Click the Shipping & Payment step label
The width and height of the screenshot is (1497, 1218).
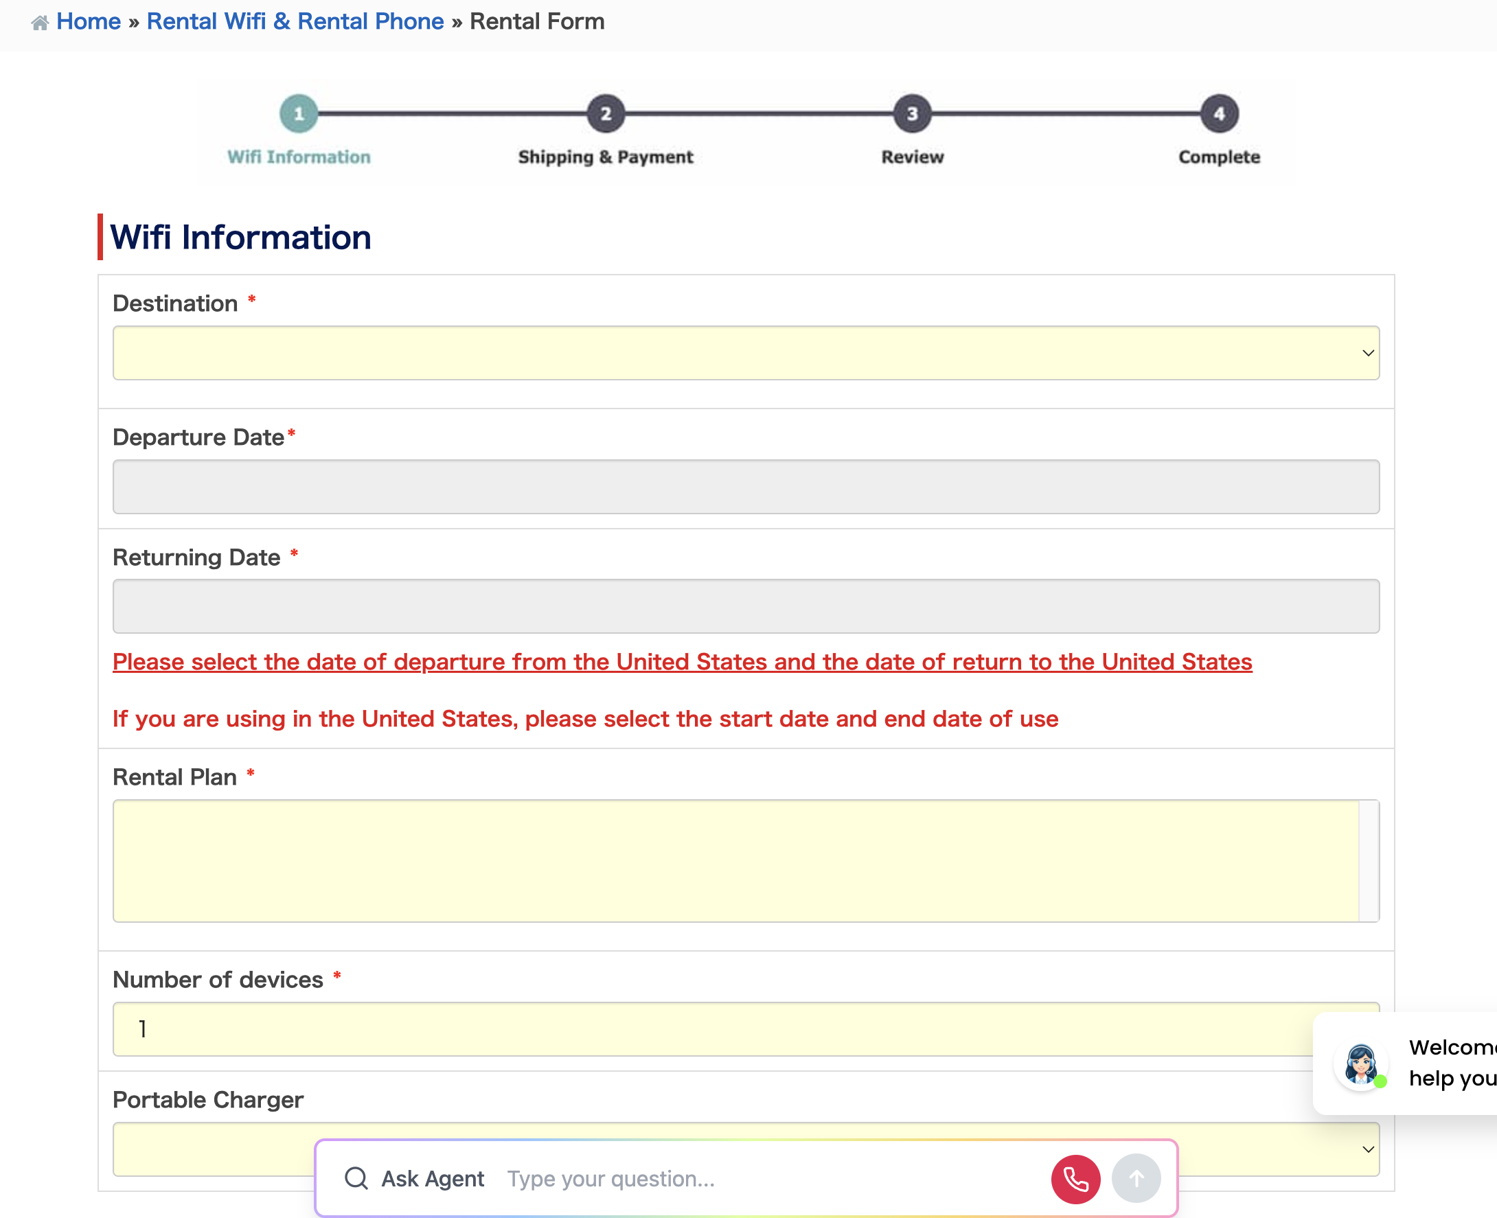(605, 157)
